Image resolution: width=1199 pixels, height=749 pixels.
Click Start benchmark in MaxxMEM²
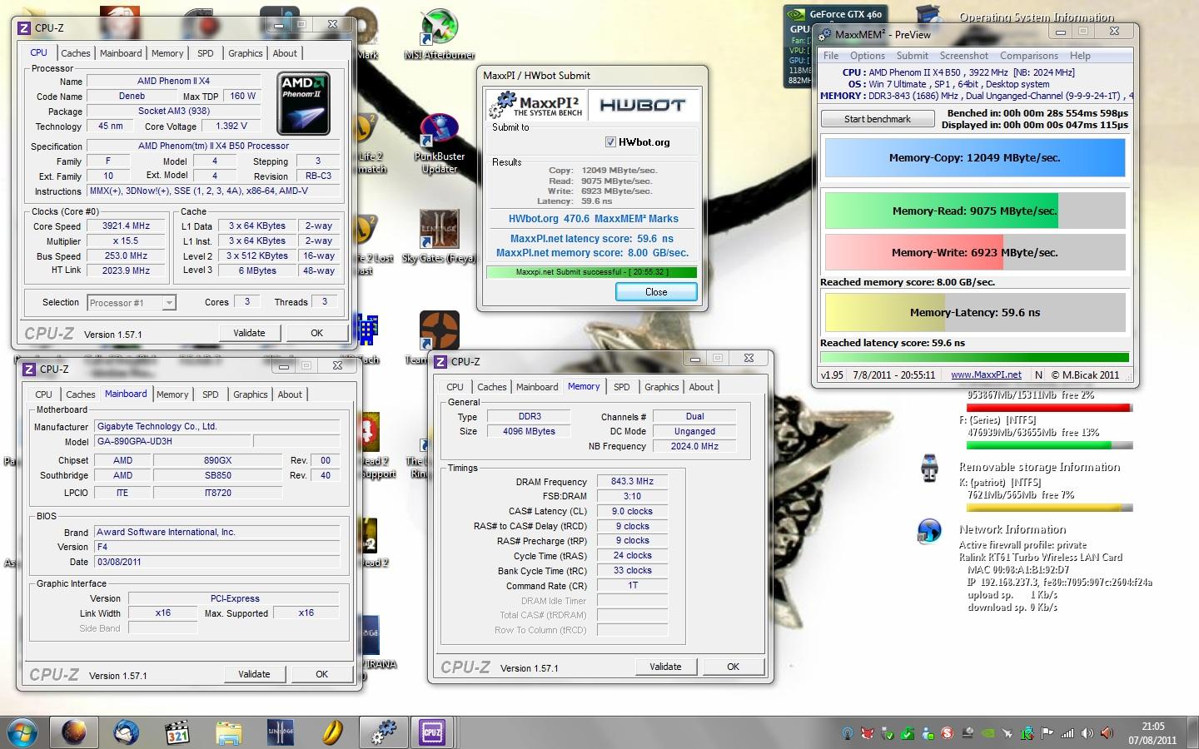click(x=878, y=119)
